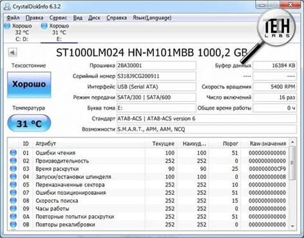Select the Часы работы attribute text
Screen dimensions: 304x238
tap(52, 208)
